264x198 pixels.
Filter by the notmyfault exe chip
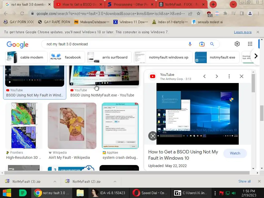tap(217, 57)
